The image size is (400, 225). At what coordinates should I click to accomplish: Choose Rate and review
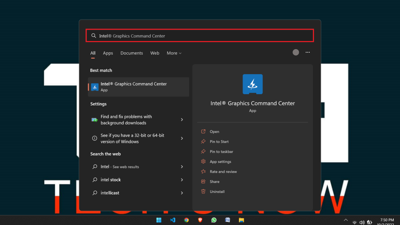coord(223,172)
